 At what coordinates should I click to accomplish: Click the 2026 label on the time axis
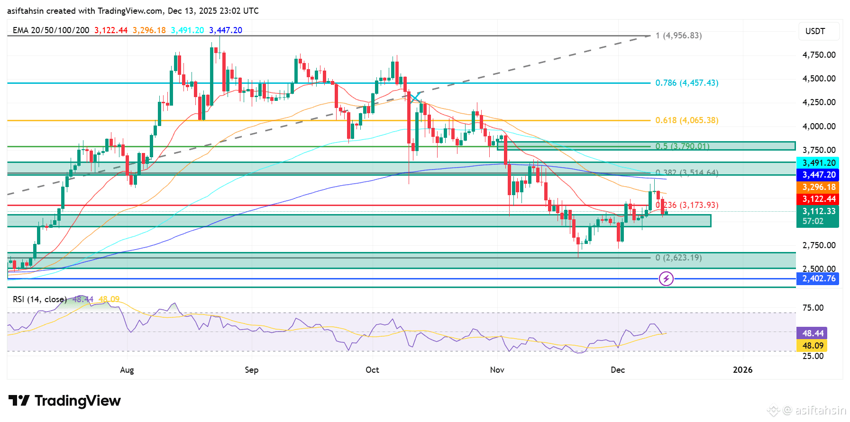click(x=742, y=370)
